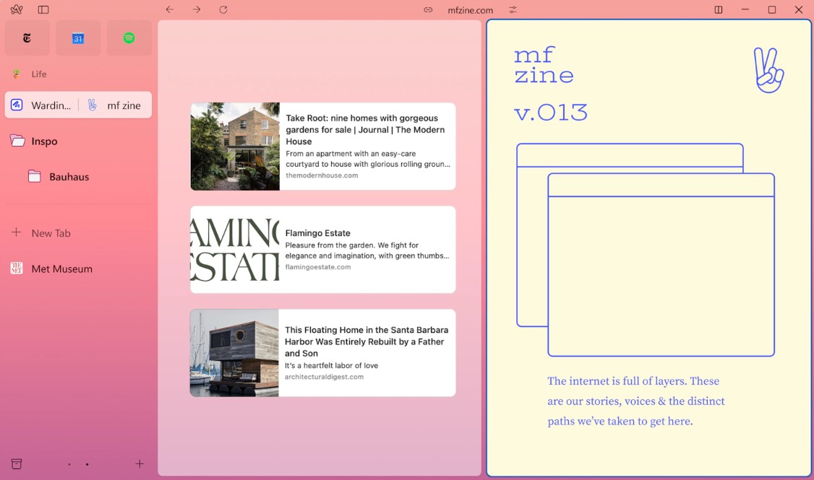
Task: Reload the current page
Action: click(223, 9)
